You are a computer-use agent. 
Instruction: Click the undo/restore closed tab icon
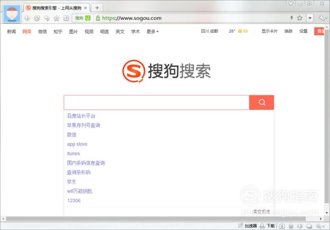point(47,18)
